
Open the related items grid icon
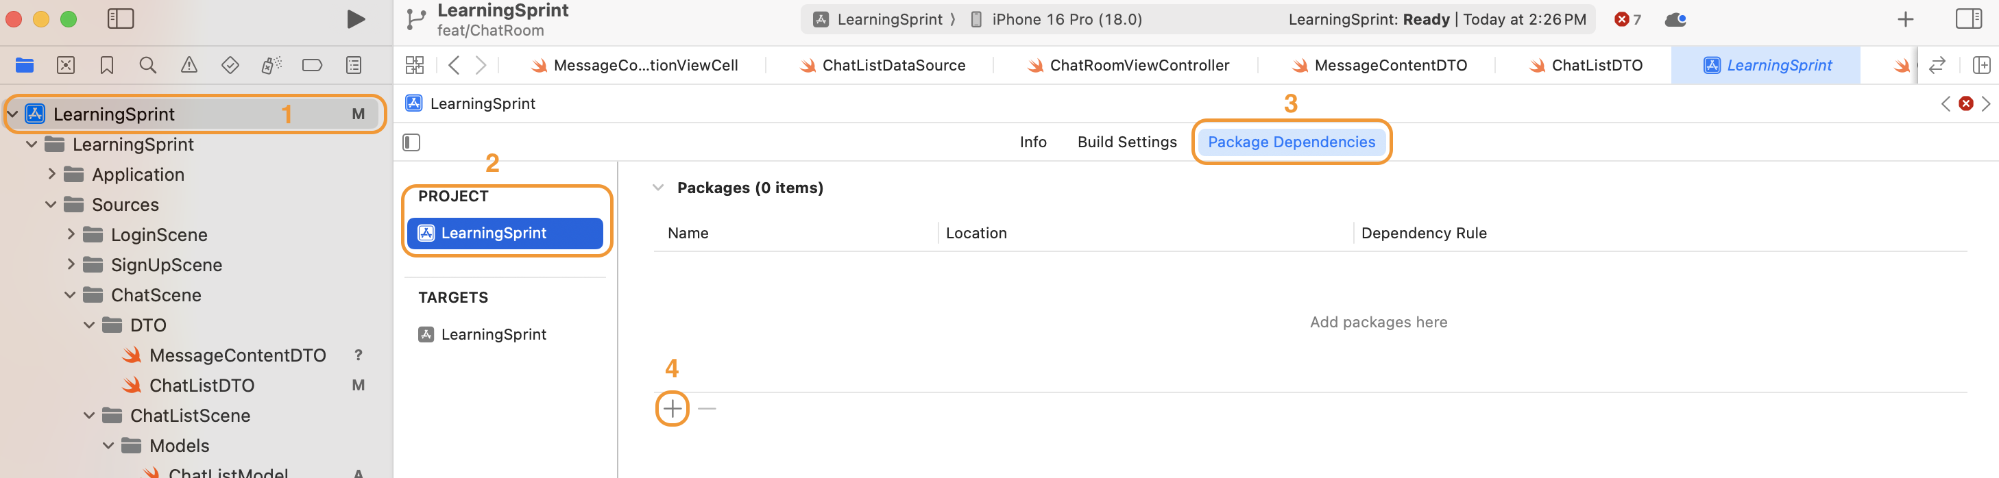pyautogui.click(x=414, y=65)
